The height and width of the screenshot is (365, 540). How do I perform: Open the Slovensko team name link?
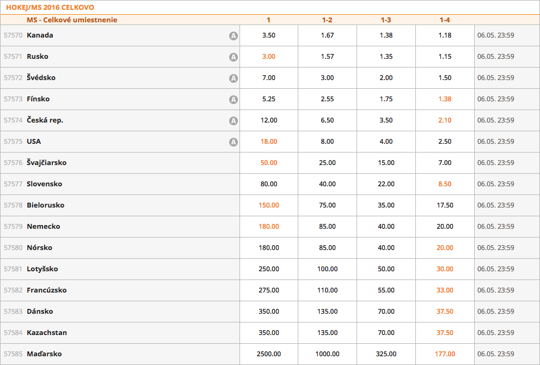[x=45, y=184]
